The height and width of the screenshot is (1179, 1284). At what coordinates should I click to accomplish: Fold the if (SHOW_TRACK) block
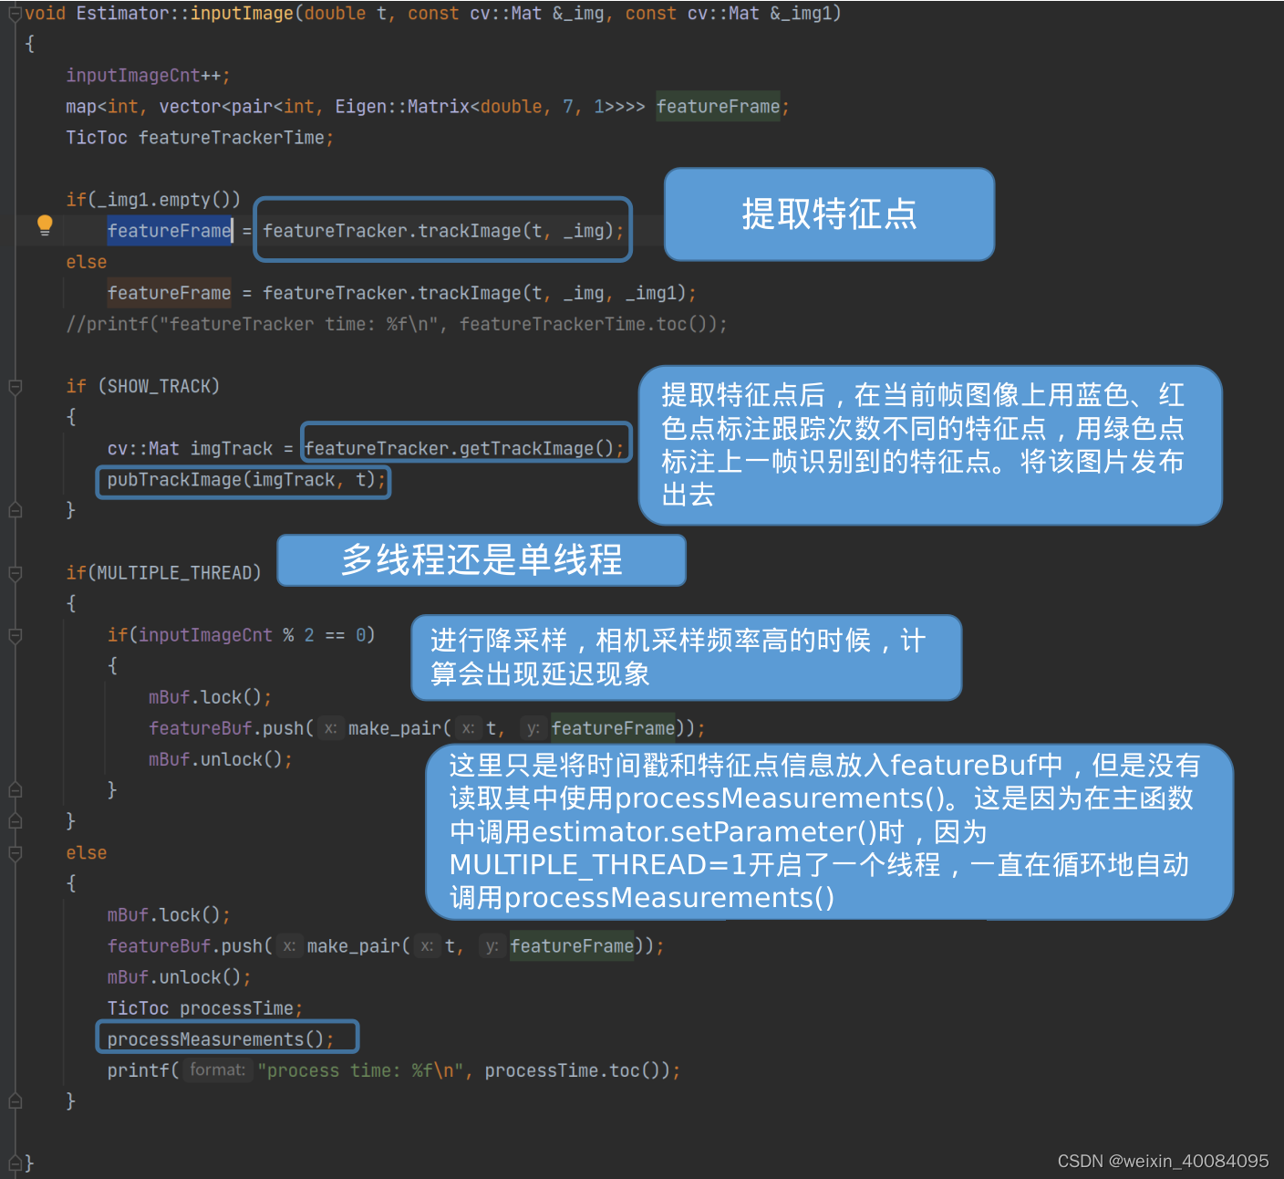[x=16, y=387]
